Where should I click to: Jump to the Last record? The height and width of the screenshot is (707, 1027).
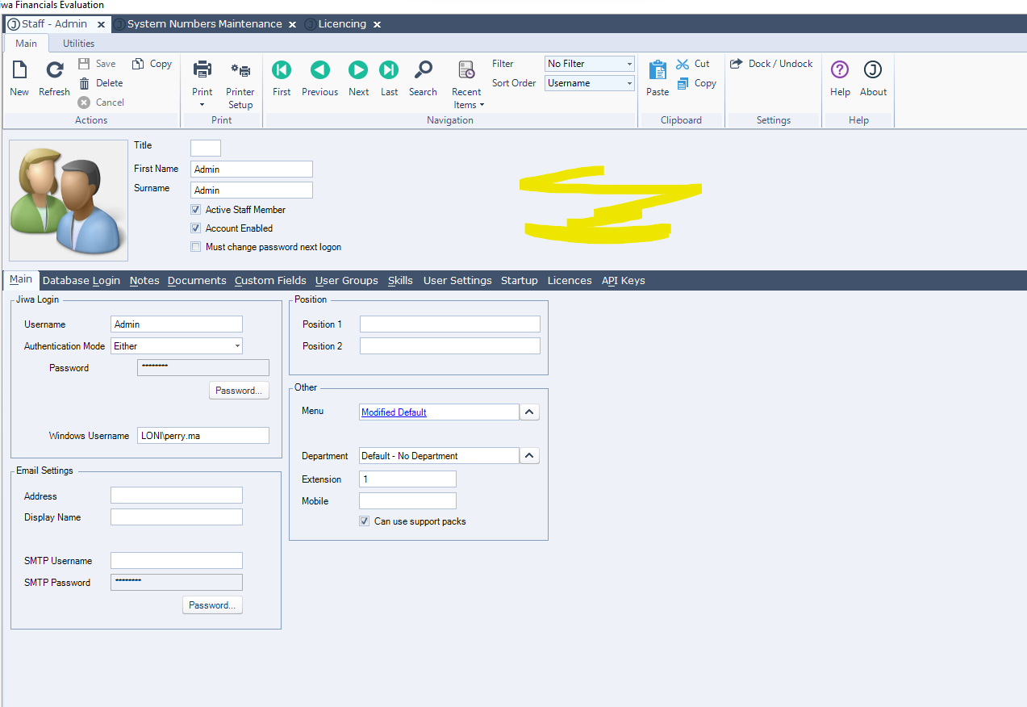tap(389, 71)
